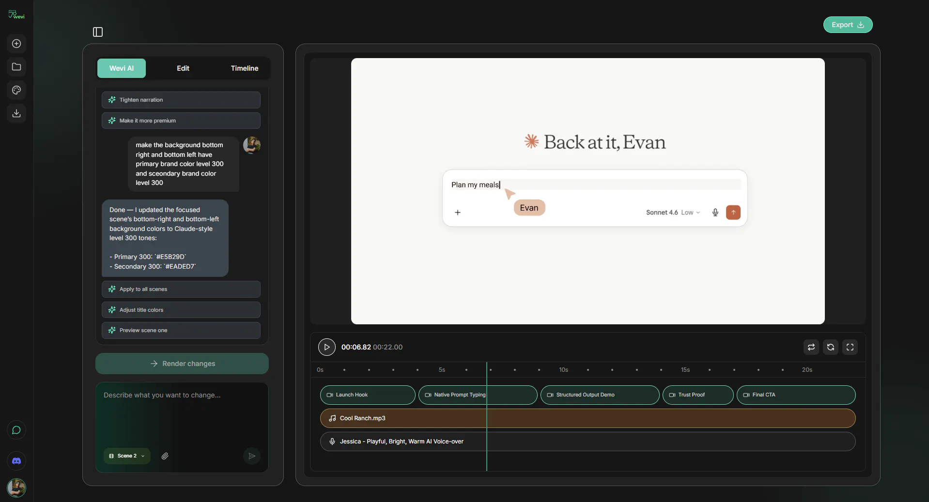The height and width of the screenshot is (502, 929).
Task: Click the send message arrow icon
Action: coord(252,456)
